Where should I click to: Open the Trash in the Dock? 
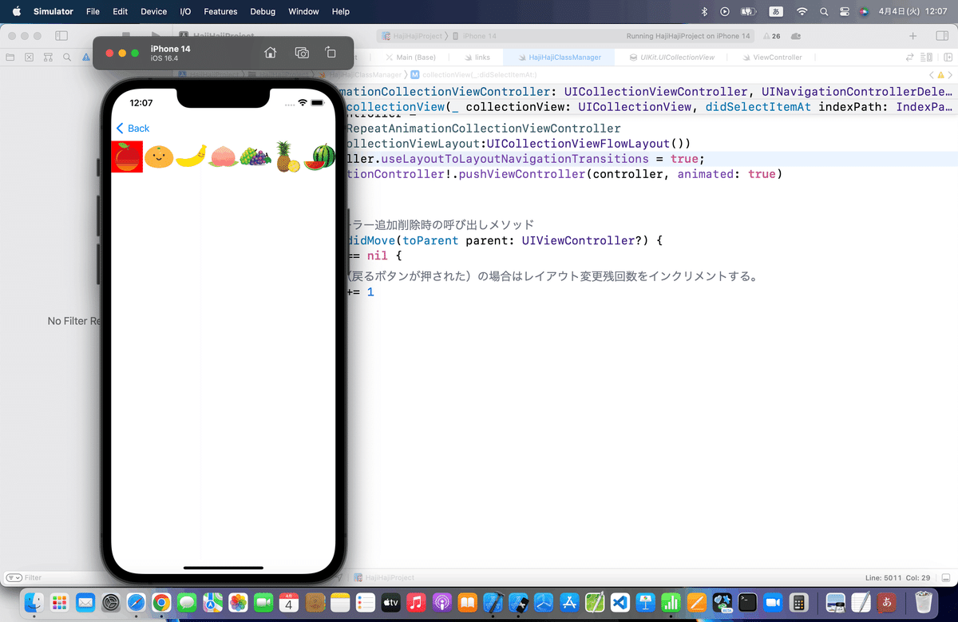924,601
